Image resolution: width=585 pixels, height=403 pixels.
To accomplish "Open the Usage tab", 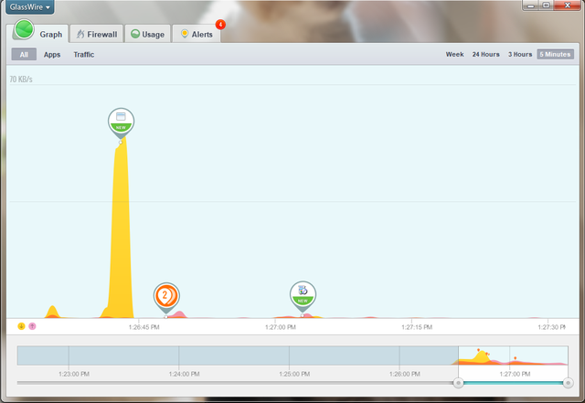I will (x=146, y=34).
